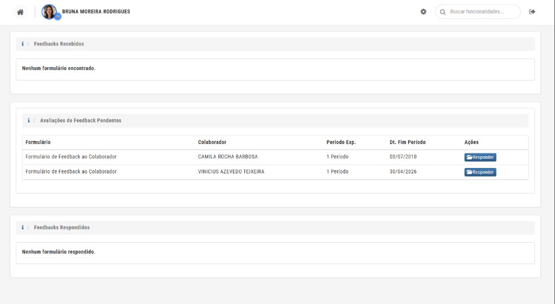555x304 pixels.
Task: Open Bruna Moreira Rodrigues profile avatar
Action: [49, 12]
